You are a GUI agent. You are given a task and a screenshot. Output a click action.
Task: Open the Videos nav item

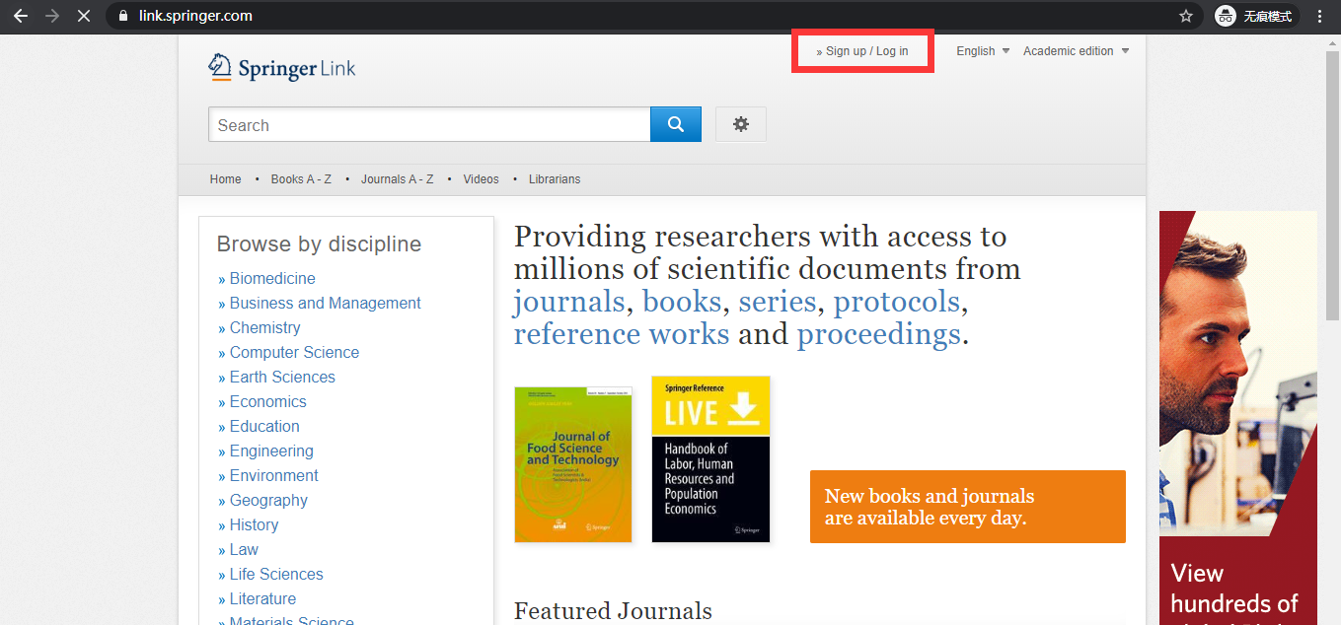481,179
